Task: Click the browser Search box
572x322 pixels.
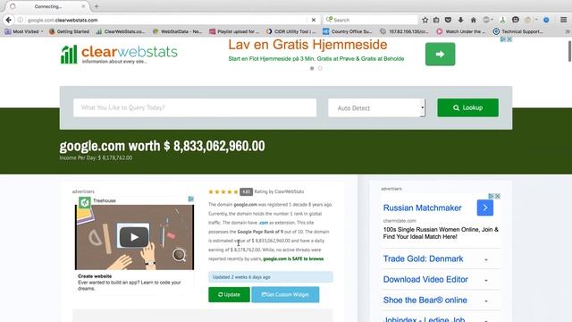Action: (370, 20)
